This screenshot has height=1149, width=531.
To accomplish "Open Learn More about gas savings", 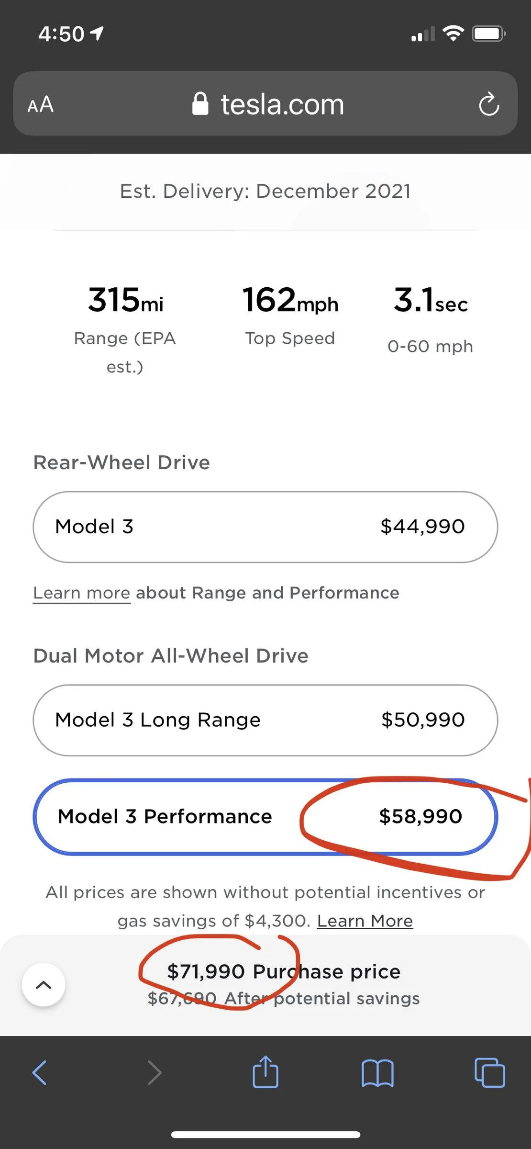I will tap(365, 921).
